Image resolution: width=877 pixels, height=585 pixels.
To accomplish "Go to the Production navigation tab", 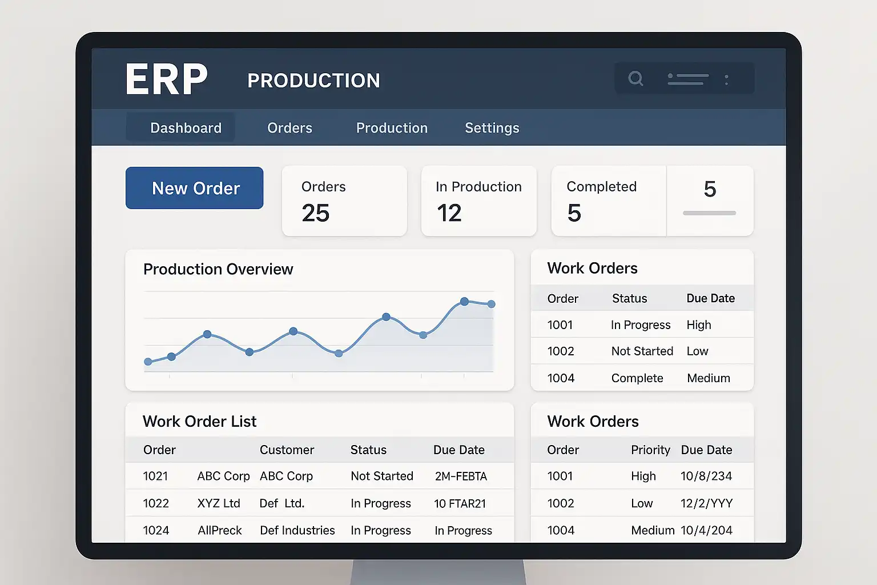I will click(x=392, y=128).
